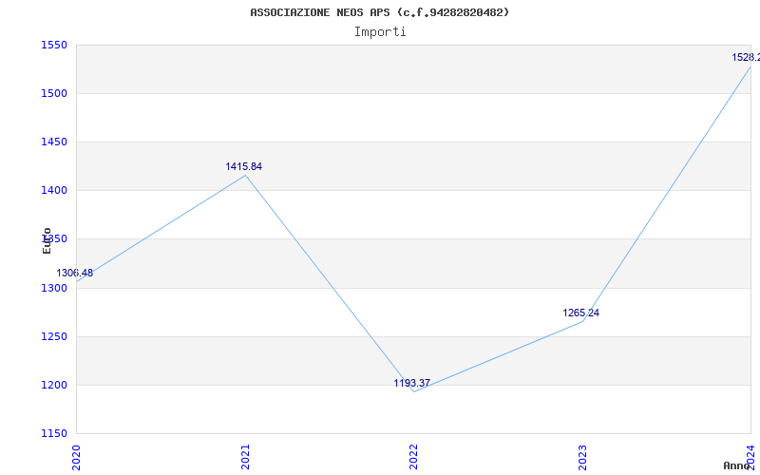Viewport: 760px width, 475px height.
Task: Click the 1450 y-axis value
Action: (x=54, y=142)
